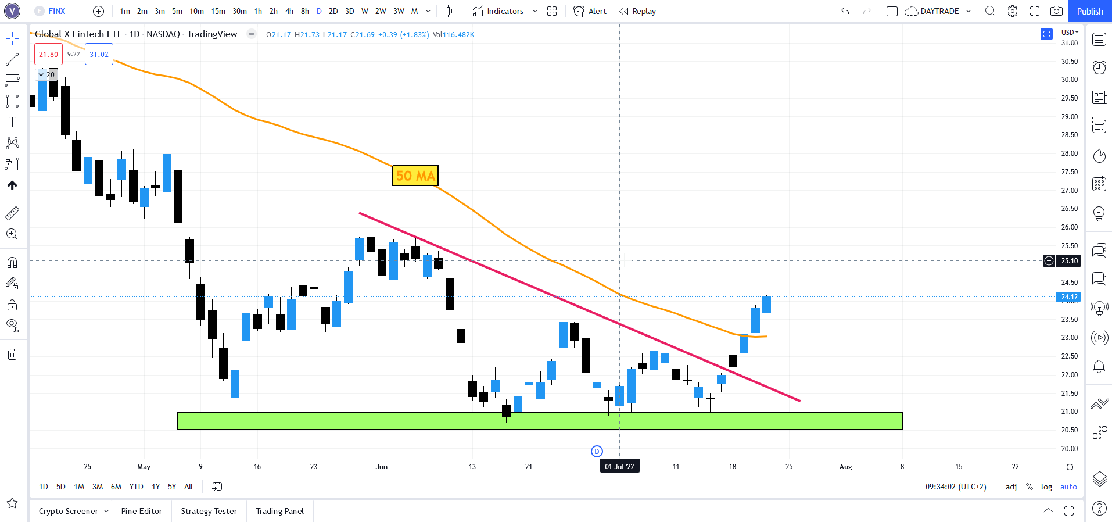Screen dimensions: 1112x522
Task: Open the prediction and measurement tools
Action: [x=12, y=164]
